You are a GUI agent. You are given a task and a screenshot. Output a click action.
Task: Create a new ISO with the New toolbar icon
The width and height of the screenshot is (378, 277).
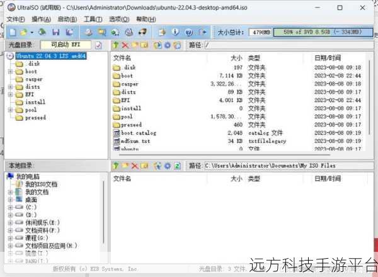pos(13,32)
